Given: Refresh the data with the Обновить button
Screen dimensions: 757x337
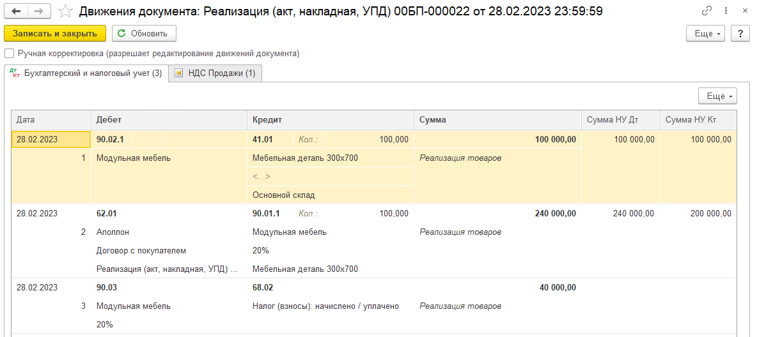Looking at the screenshot, I should (x=144, y=33).
